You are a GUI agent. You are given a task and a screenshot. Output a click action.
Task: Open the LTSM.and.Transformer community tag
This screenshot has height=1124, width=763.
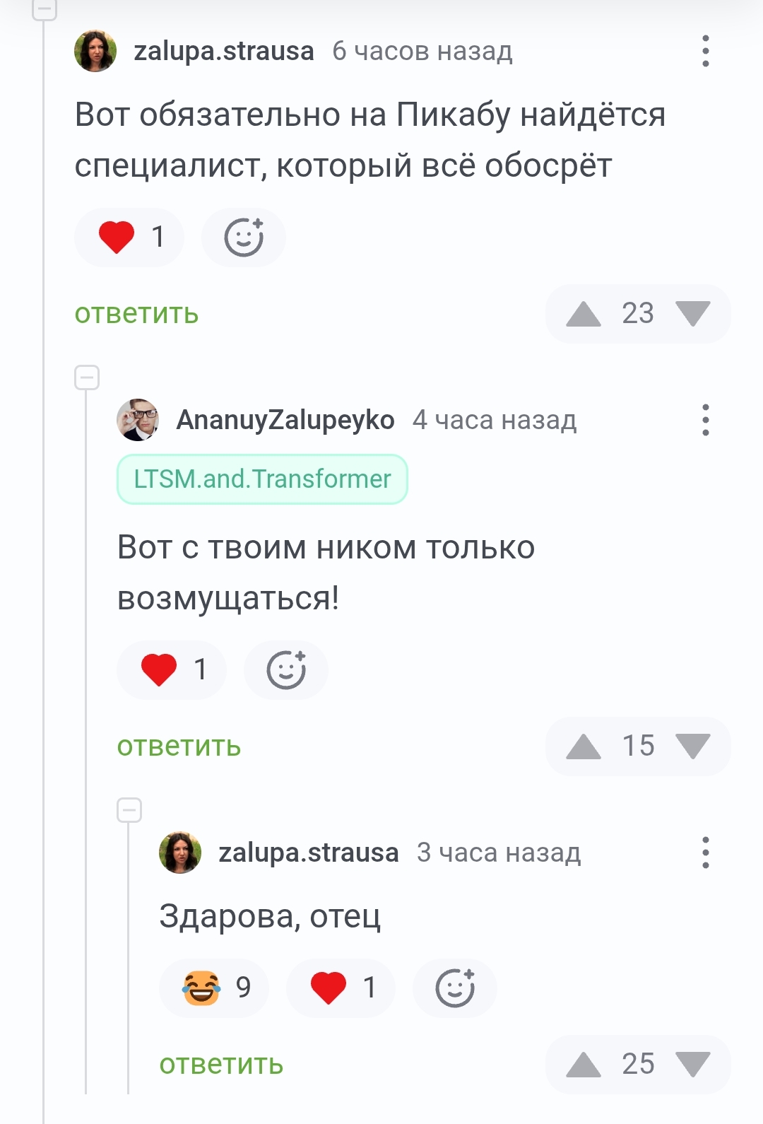(262, 479)
